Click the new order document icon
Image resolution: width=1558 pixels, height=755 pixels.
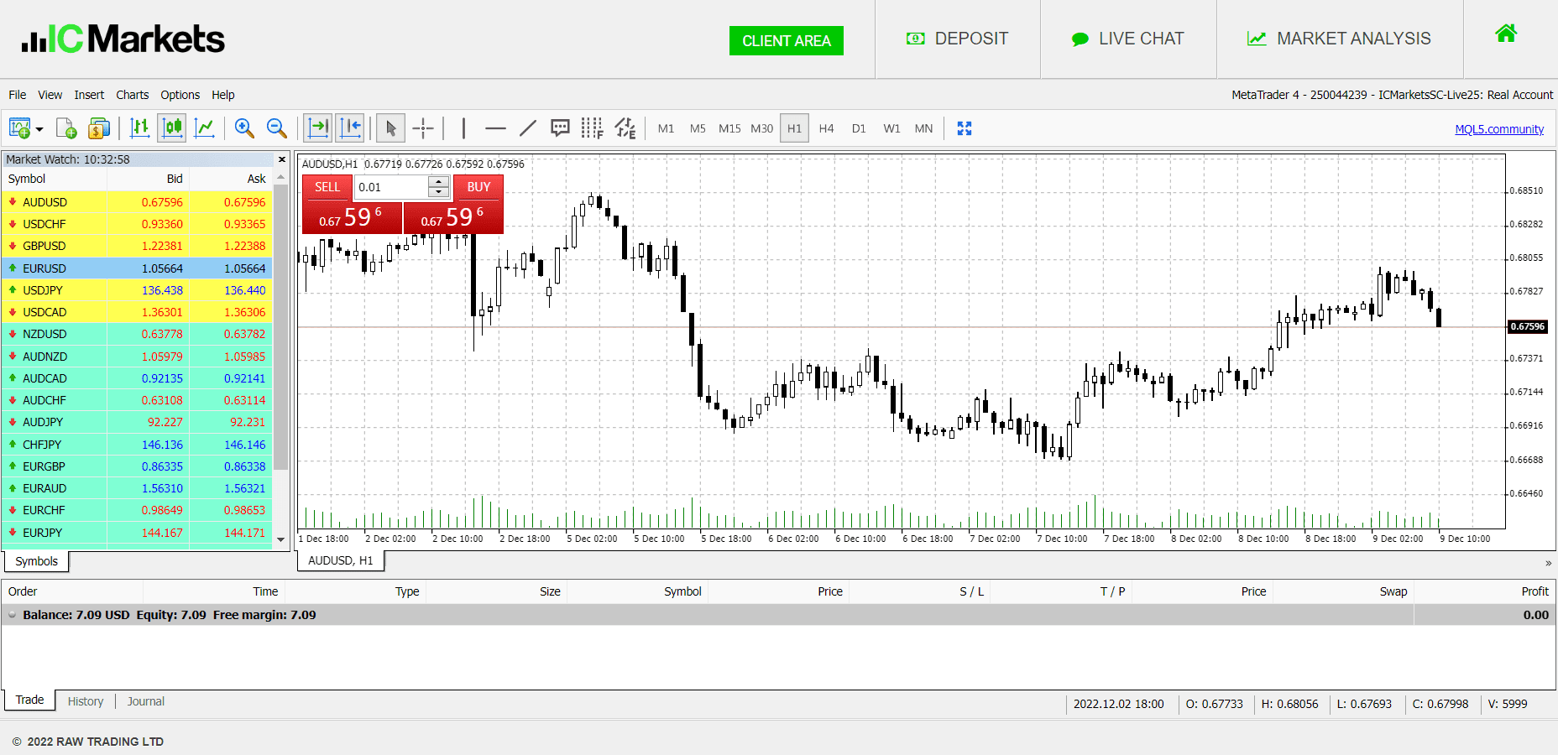[66, 128]
